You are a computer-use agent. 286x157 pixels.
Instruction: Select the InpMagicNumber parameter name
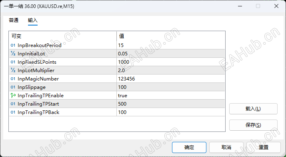tap(38, 78)
